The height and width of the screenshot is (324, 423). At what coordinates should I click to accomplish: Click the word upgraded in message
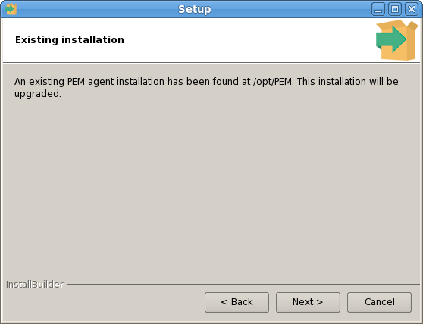pos(37,94)
